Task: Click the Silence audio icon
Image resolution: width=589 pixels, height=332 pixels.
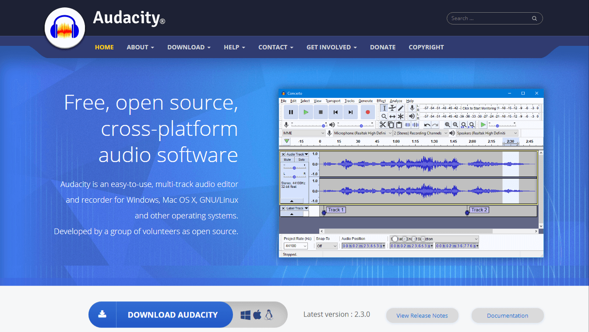Action: (x=416, y=125)
